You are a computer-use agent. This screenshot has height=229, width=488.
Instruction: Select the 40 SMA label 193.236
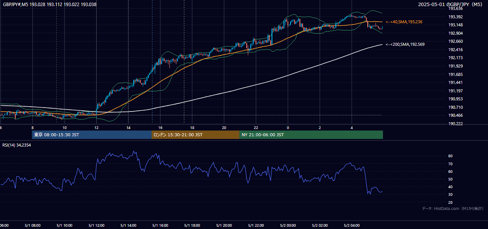(404, 22)
